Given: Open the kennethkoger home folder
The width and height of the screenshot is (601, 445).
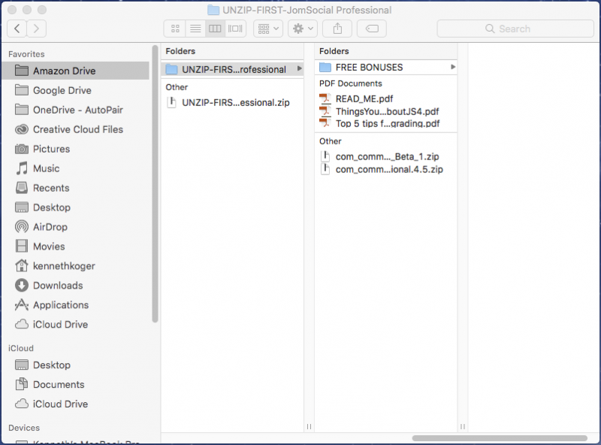Looking at the screenshot, I should click(76, 266).
